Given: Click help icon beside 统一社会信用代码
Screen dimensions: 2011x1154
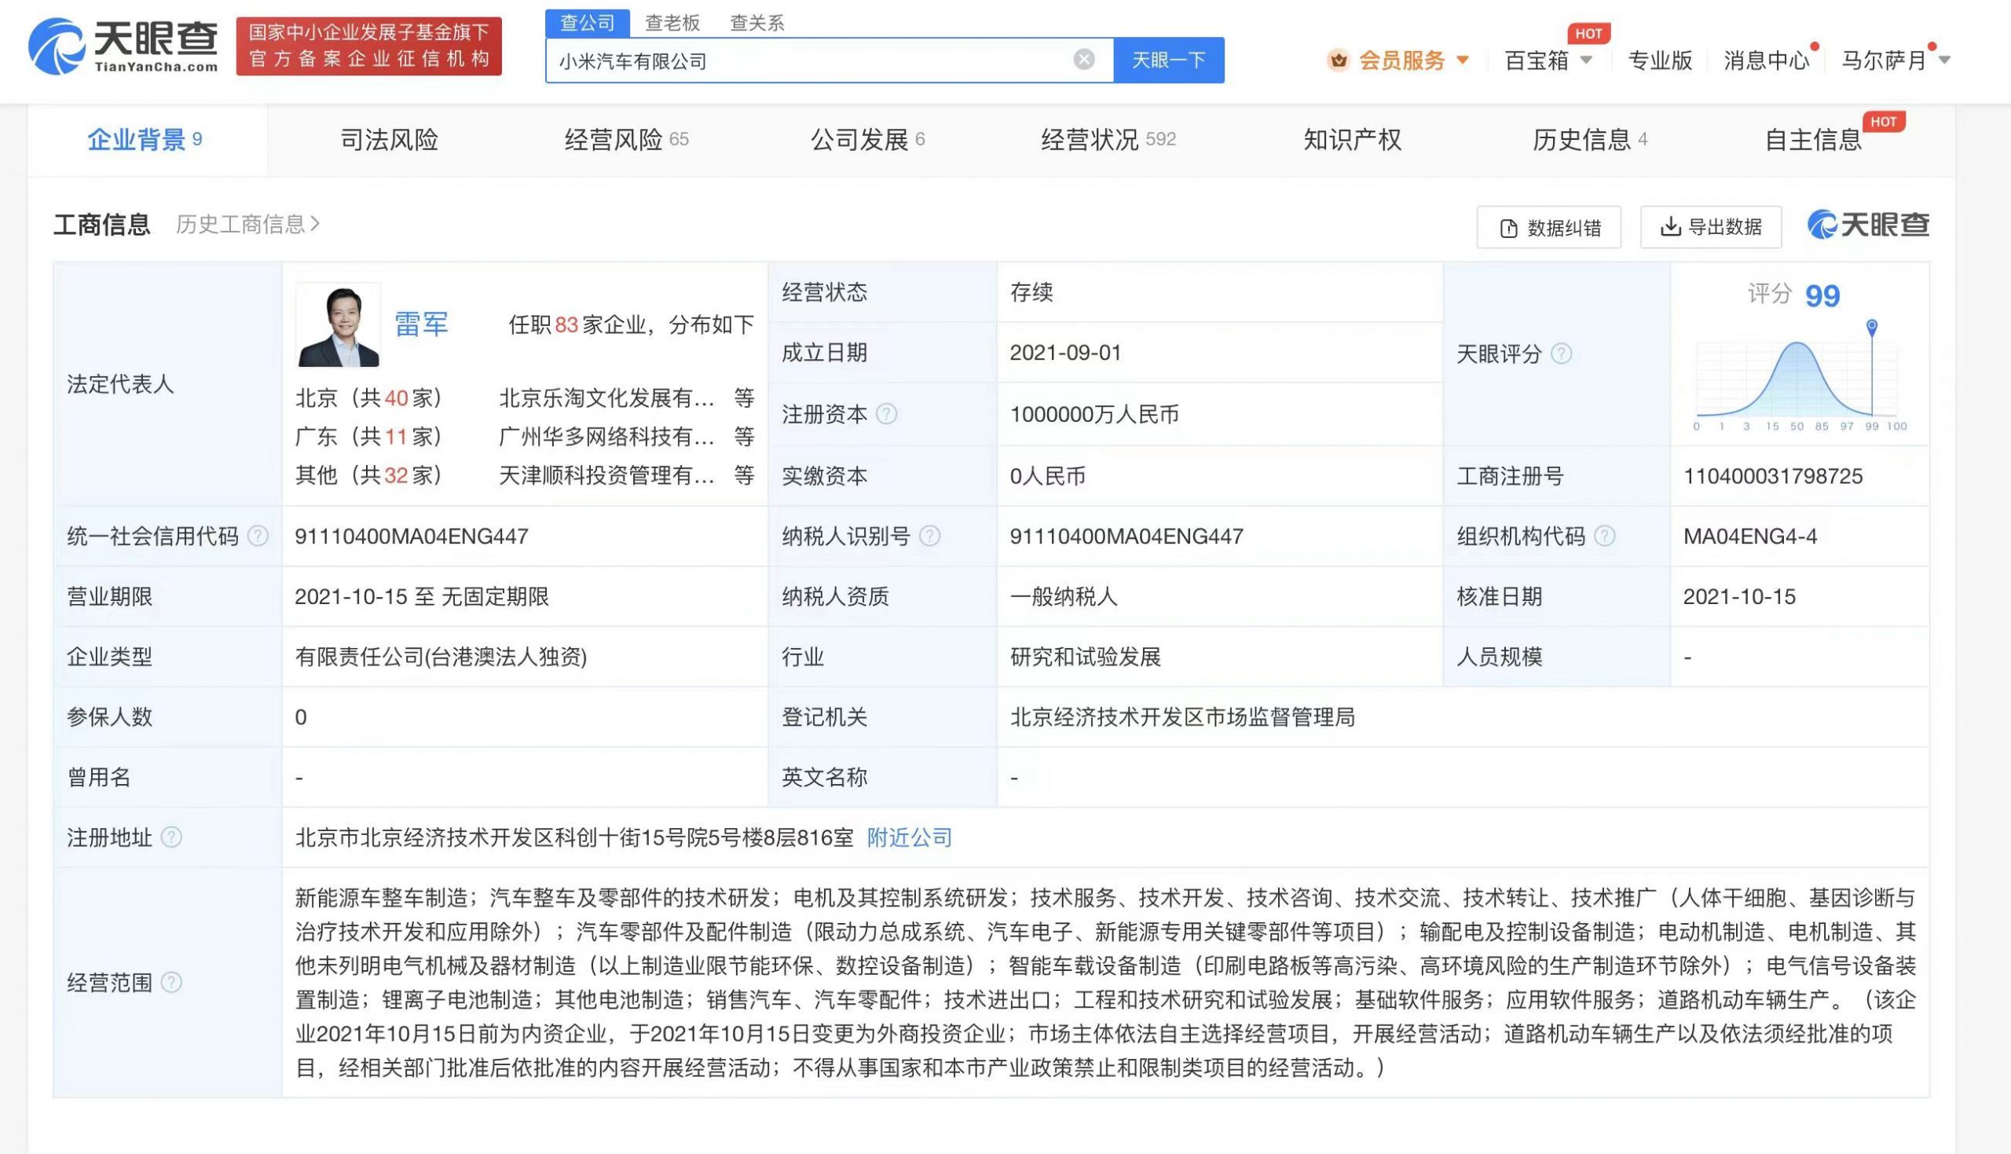Looking at the screenshot, I should tap(258, 537).
